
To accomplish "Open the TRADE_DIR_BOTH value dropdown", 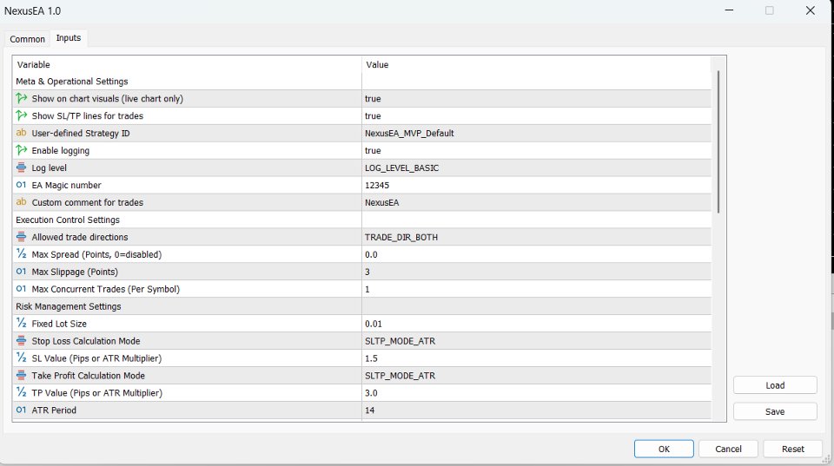I will [x=536, y=237].
